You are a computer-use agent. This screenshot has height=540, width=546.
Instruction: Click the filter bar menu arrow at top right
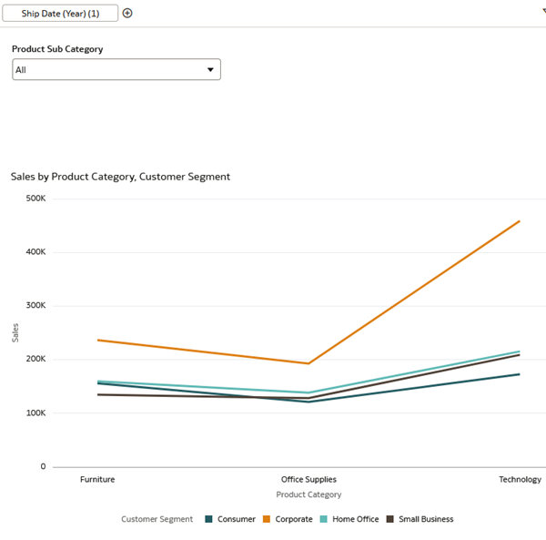click(x=543, y=10)
